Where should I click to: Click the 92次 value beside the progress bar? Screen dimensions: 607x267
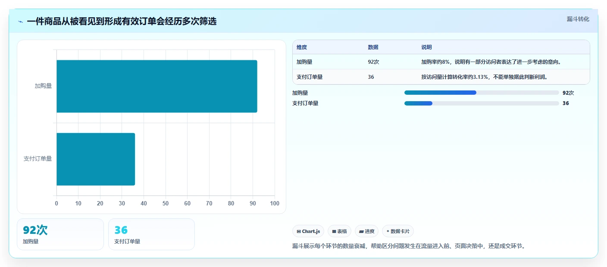tap(568, 93)
